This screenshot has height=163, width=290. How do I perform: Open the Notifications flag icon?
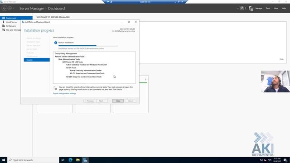(251, 9)
